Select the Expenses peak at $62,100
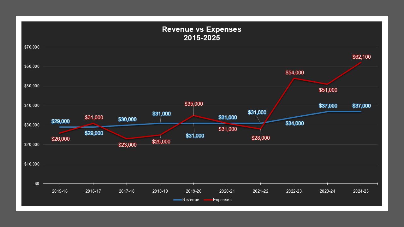Image resolution: width=404 pixels, height=227 pixels. [361, 63]
